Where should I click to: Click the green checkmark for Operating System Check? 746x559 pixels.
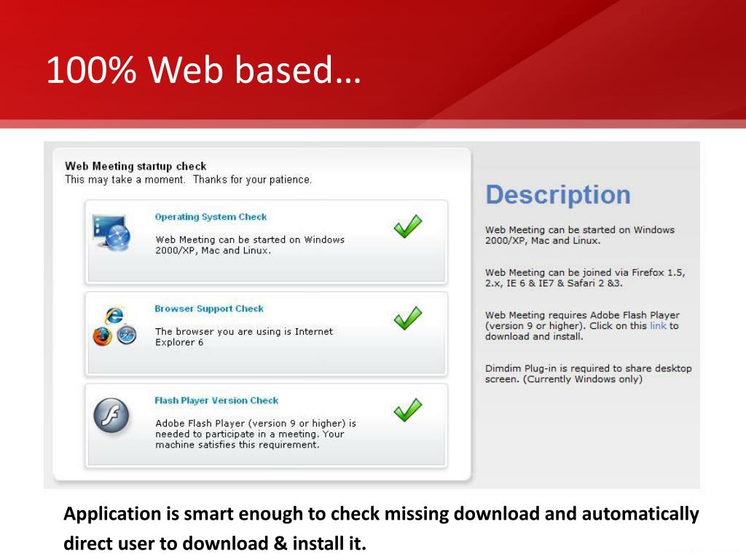tap(408, 226)
